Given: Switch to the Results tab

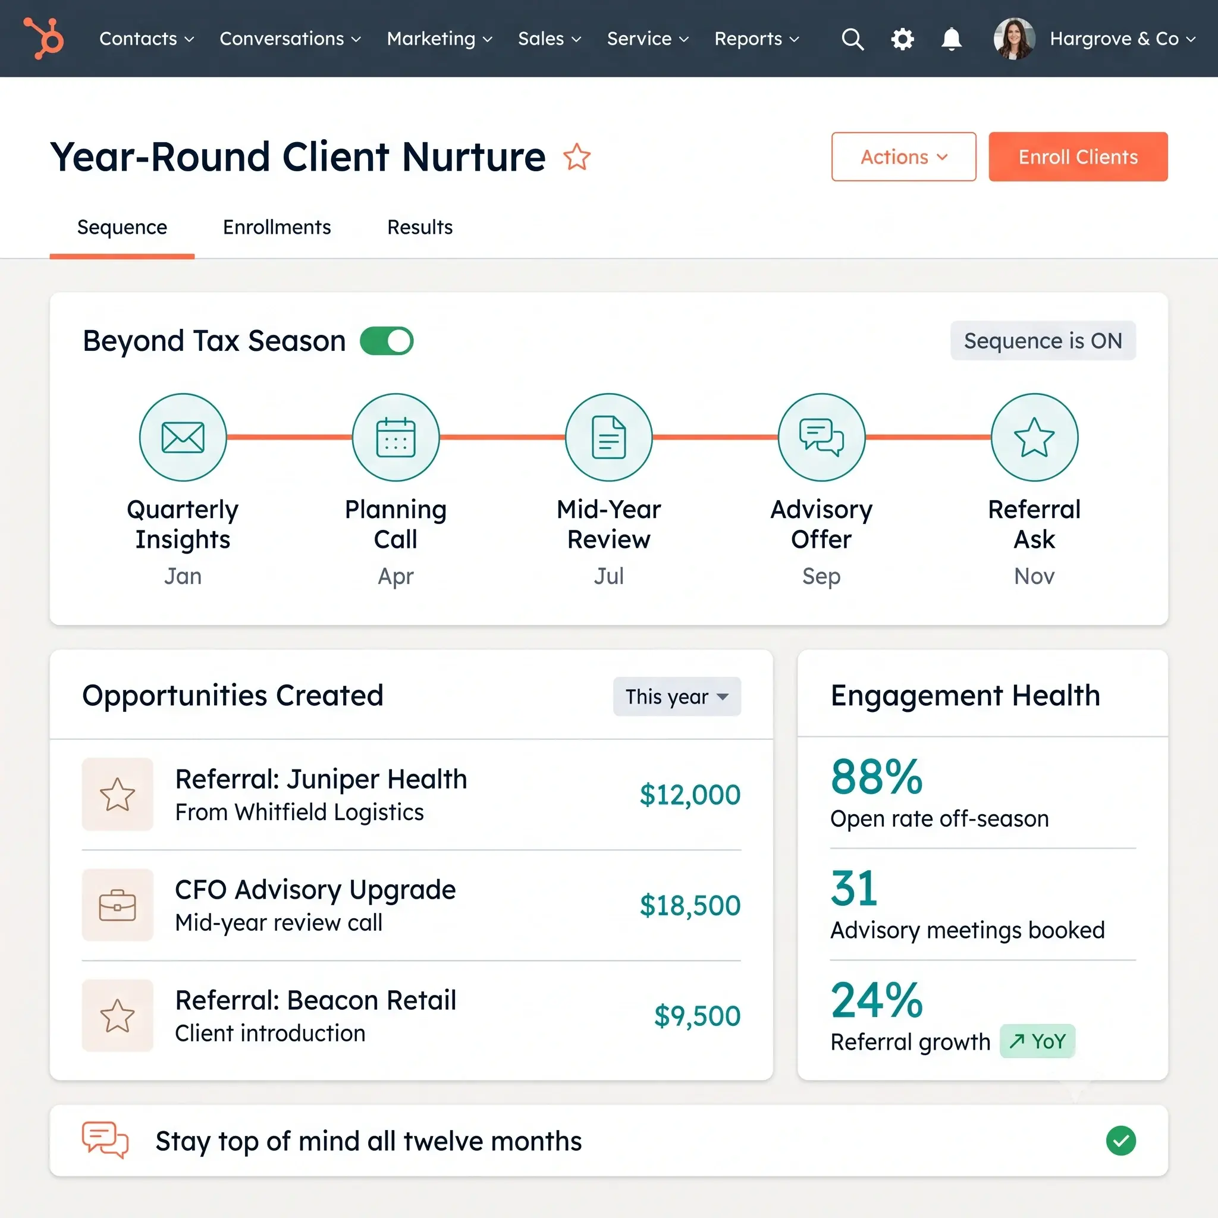Looking at the screenshot, I should click(420, 228).
